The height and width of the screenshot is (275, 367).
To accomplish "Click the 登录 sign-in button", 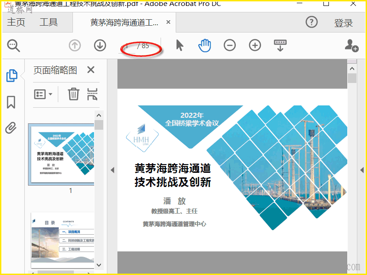I will 343,23.
